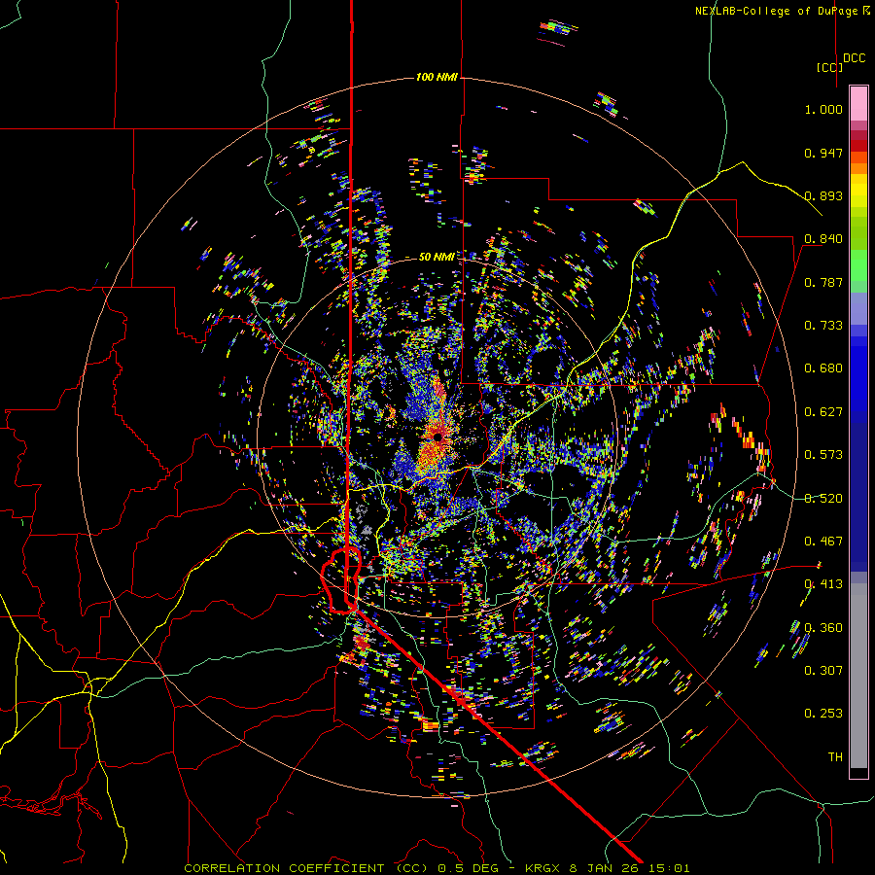Click the NEXLAB-College of DuPage label
875x875 pixels.
coord(782,11)
